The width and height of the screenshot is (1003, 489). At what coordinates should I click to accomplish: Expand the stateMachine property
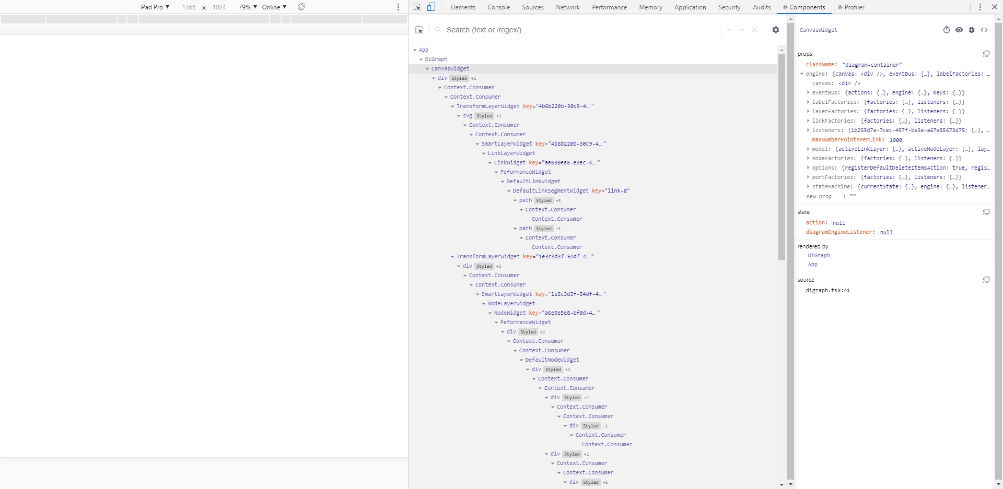[x=808, y=187]
